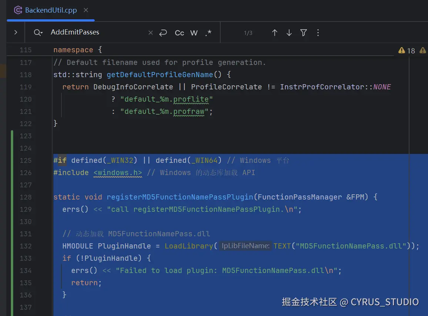Expand the replace field chevron
Viewport: 428px width, 316px height.
tap(16, 33)
